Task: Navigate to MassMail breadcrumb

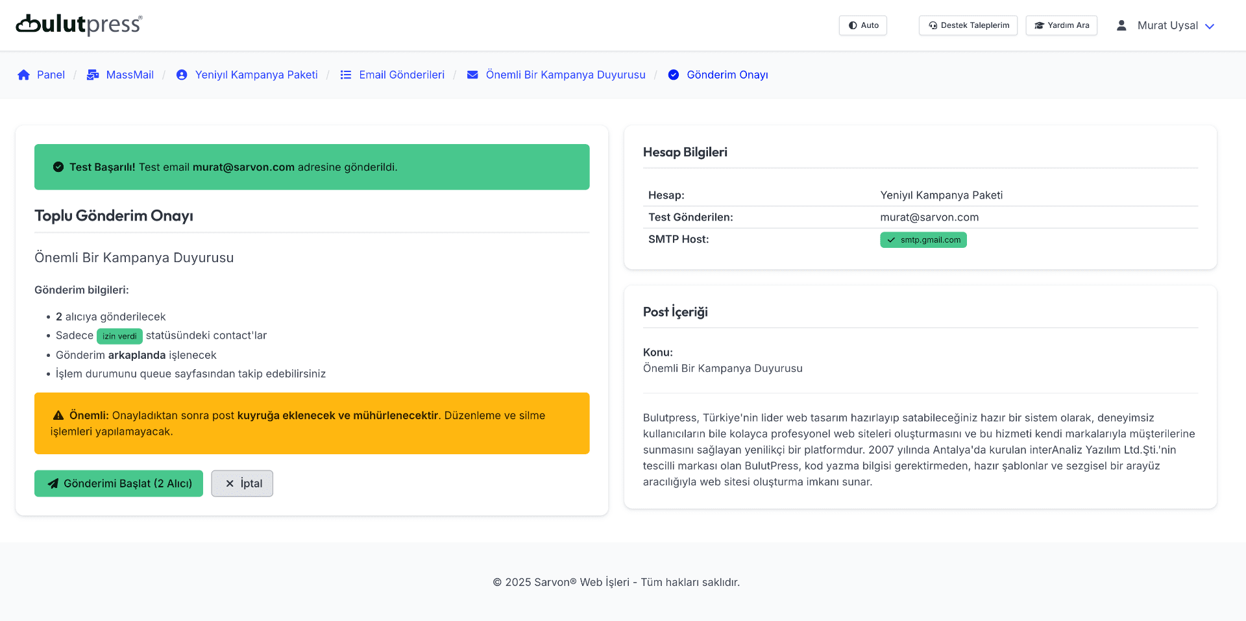Action: point(130,75)
